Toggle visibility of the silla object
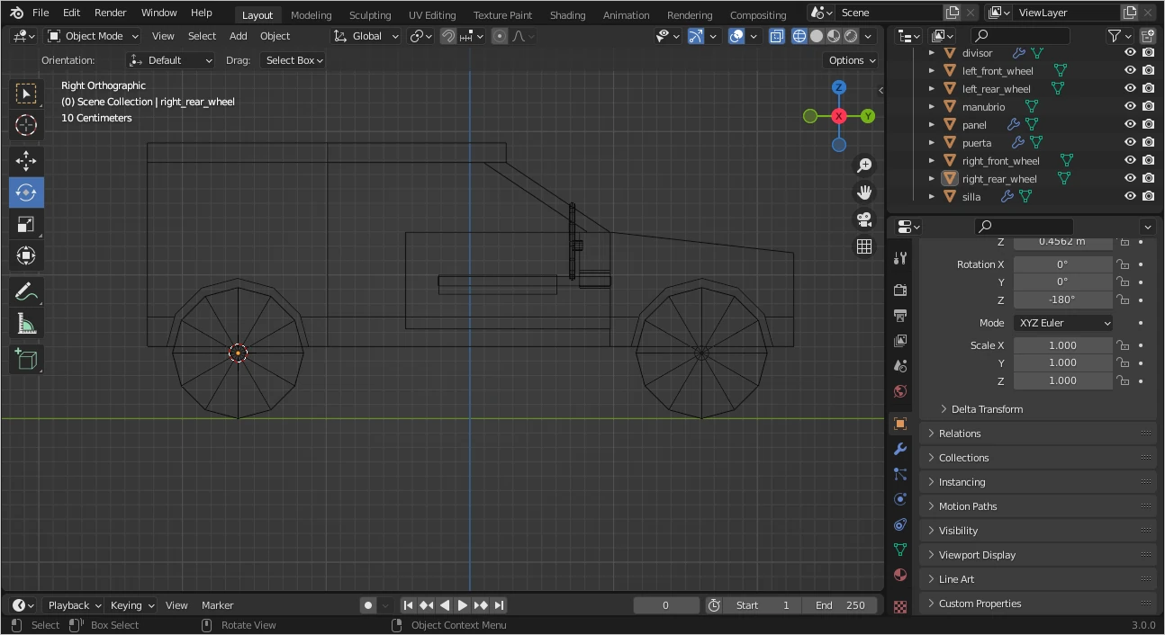This screenshot has width=1165, height=635. [1130, 197]
